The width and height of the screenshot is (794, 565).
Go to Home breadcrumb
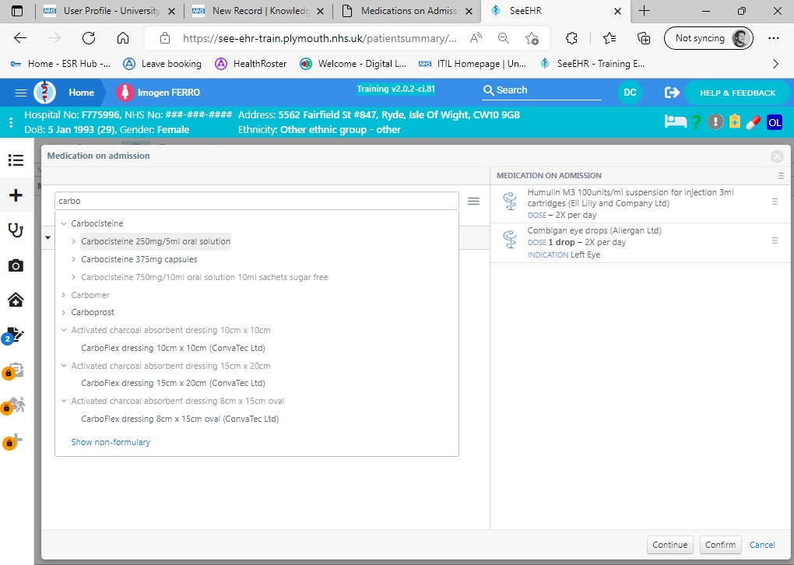pos(82,93)
